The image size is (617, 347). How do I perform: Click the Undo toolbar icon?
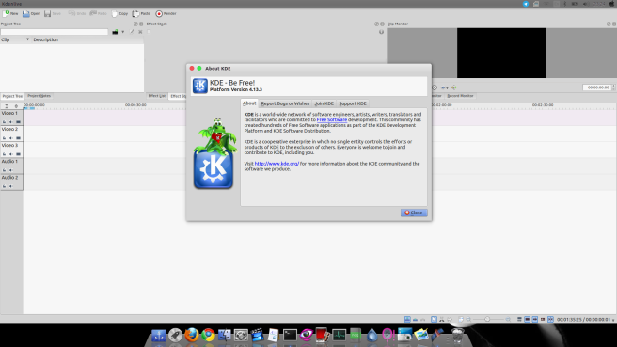click(71, 13)
